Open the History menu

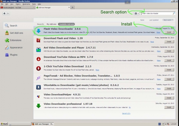18,4
